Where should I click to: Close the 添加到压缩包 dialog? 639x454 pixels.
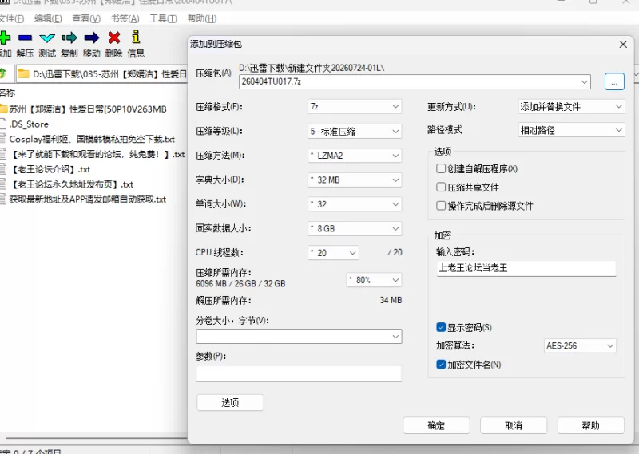623,44
